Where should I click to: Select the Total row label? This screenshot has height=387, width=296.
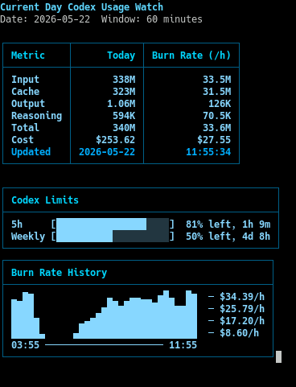coord(25,128)
